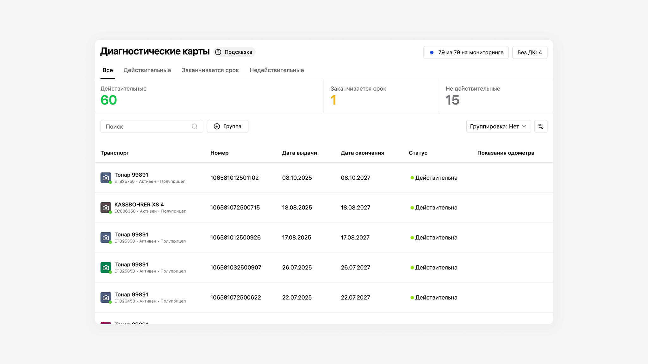
Task: Select the Недействительные tab
Action: 277,70
